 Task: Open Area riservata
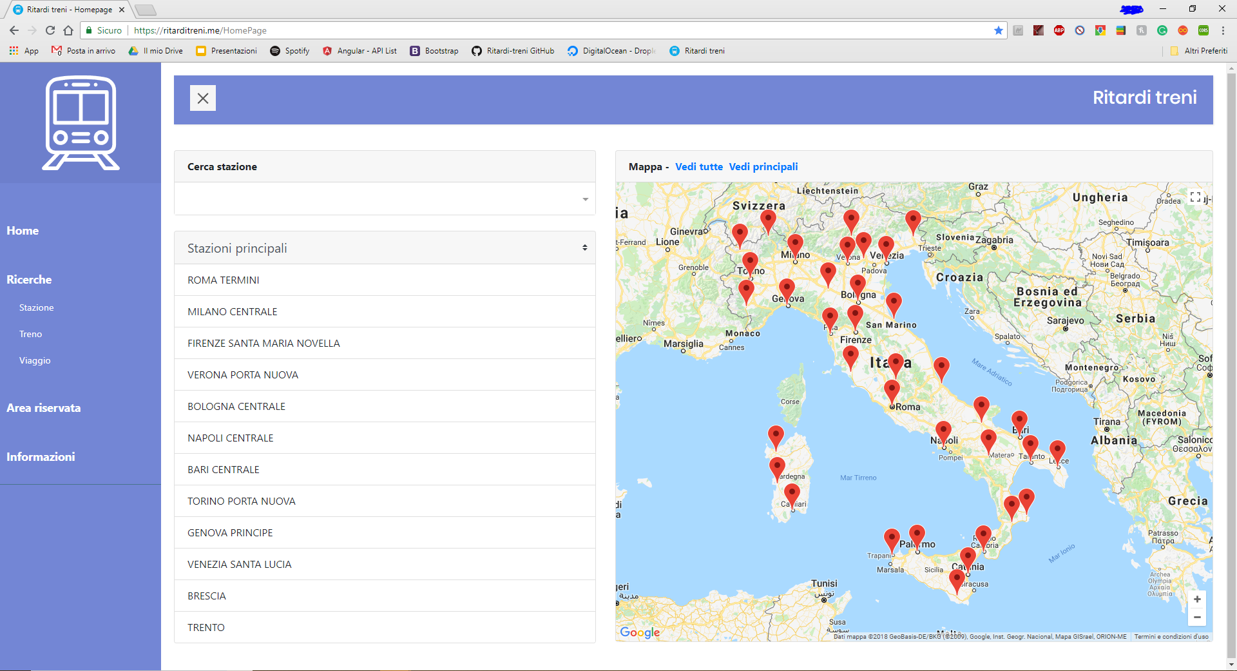click(x=44, y=408)
